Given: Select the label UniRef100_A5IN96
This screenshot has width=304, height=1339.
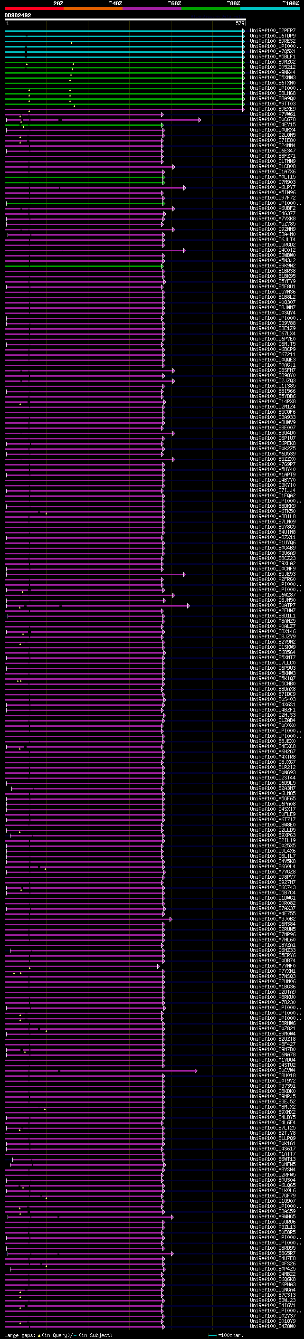Looking at the screenshot, I should [272, 193].
